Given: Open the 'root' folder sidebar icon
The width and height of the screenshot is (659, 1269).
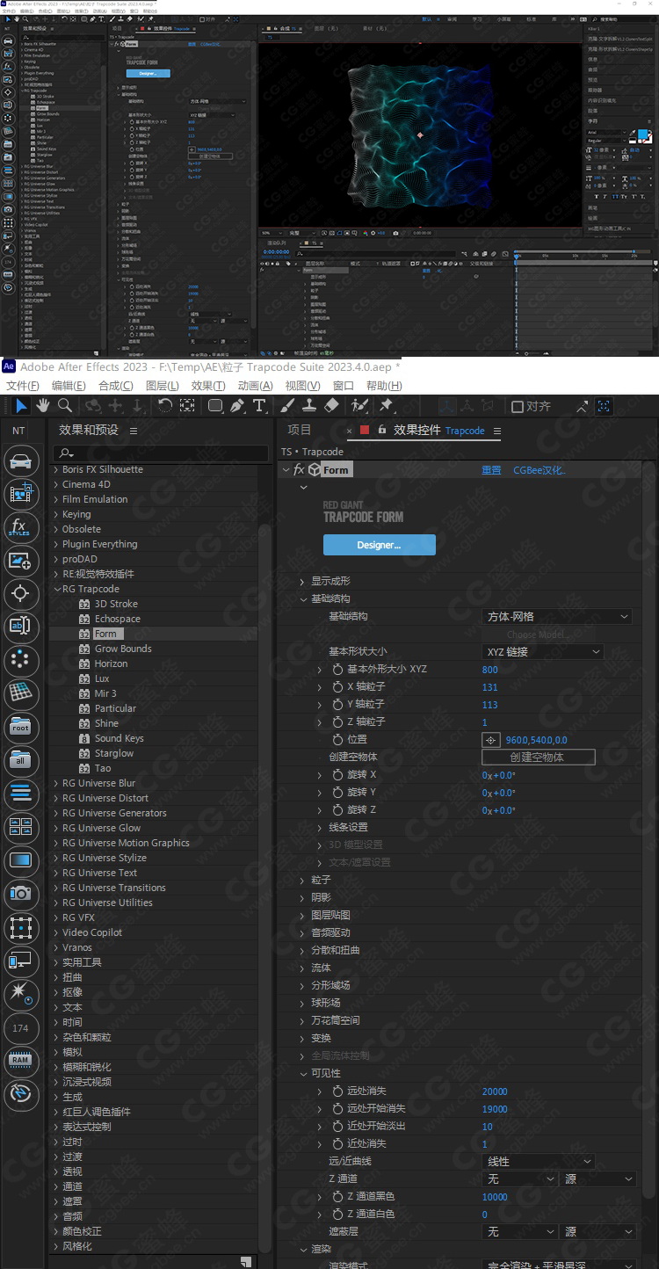Looking at the screenshot, I should click(x=20, y=728).
